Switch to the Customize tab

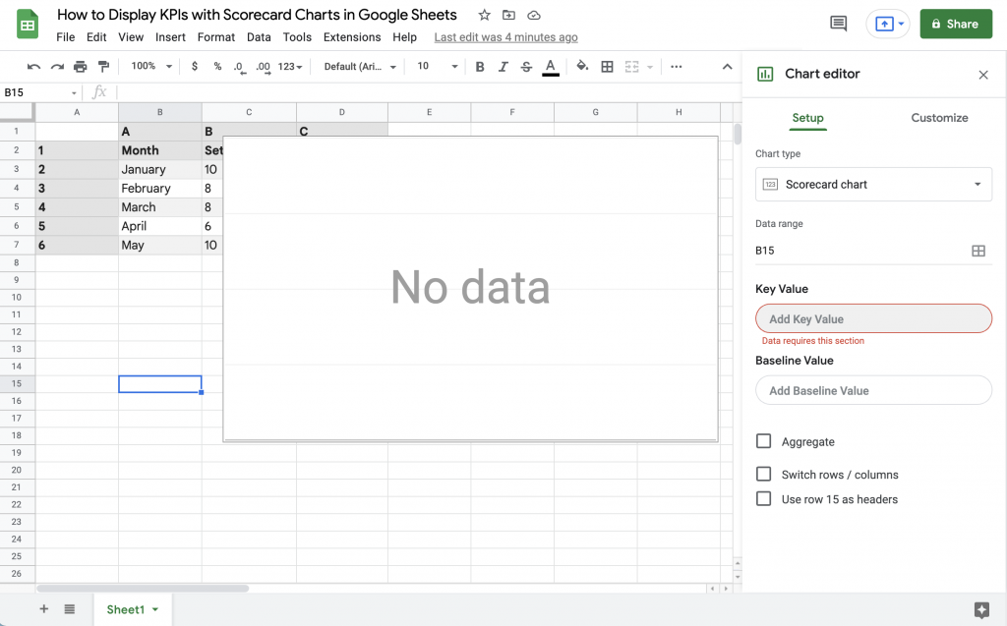[939, 118]
